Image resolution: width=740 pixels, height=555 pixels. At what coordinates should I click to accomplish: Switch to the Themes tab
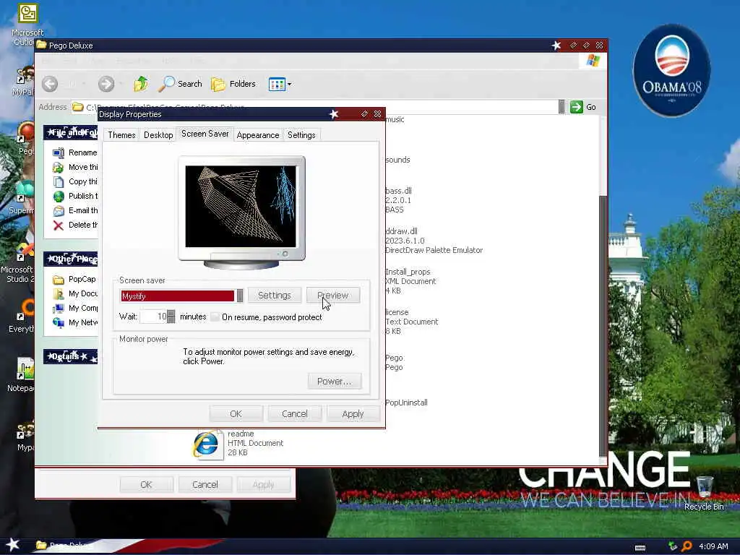tap(121, 135)
